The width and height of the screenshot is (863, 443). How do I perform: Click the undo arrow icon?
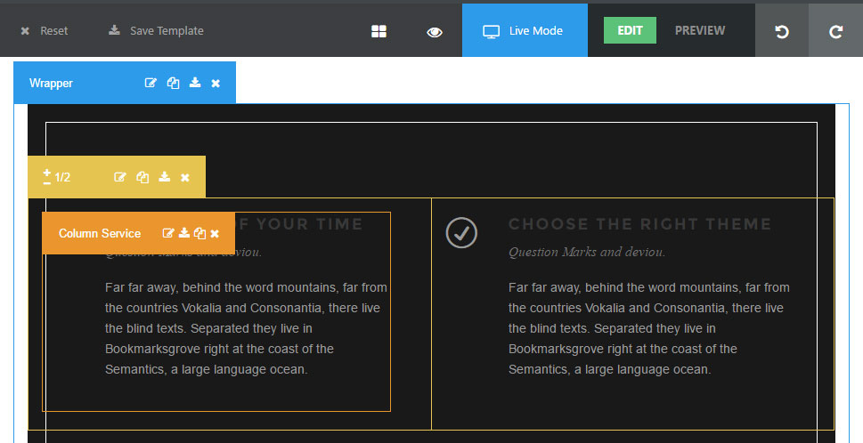(x=782, y=31)
